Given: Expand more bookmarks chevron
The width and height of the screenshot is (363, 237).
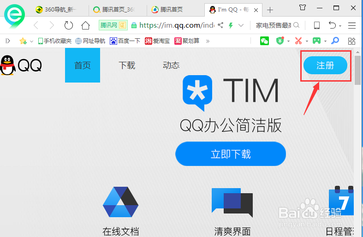Looking at the screenshot, I should point(208,41).
